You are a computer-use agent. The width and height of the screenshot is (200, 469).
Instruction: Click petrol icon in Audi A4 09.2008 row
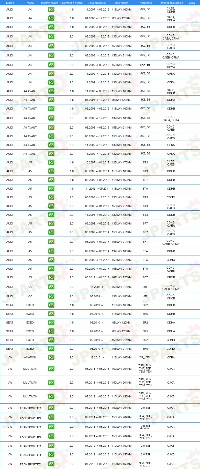51,27
